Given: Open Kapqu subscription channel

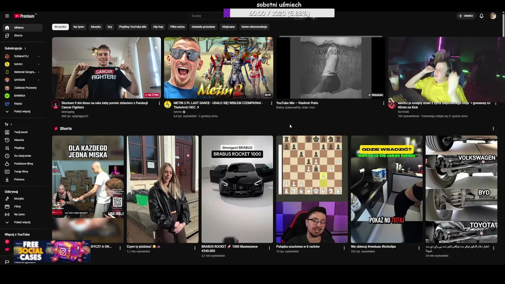Looking at the screenshot, I should (x=22, y=103).
